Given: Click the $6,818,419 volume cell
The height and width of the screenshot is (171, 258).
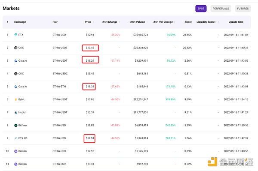Looking at the screenshot, I should tap(141, 125).
